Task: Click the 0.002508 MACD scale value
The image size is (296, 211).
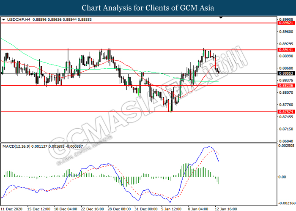Action: [287, 146]
